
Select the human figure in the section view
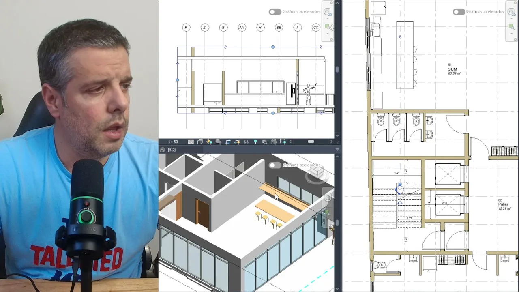308,94
